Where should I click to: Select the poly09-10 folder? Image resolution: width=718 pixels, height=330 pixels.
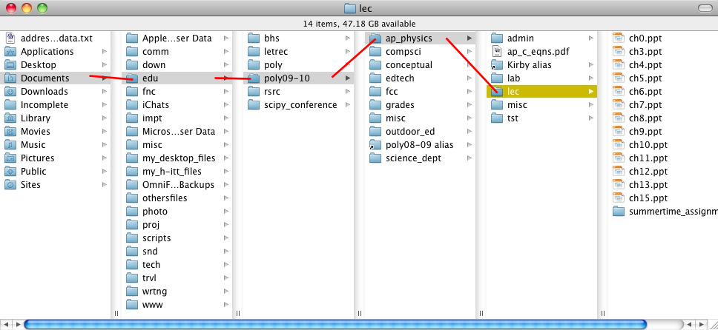click(x=298, y=78)
